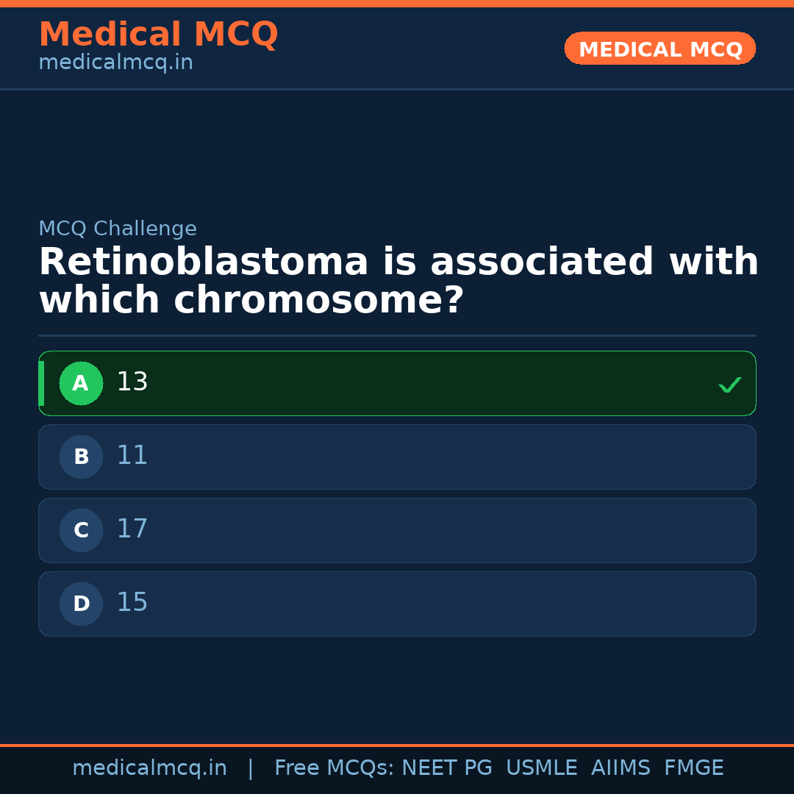The width and height of the screenshot is (794, 794).
Task: Click the large Medical MCQ header title
Action: click(x=158, y=35)
